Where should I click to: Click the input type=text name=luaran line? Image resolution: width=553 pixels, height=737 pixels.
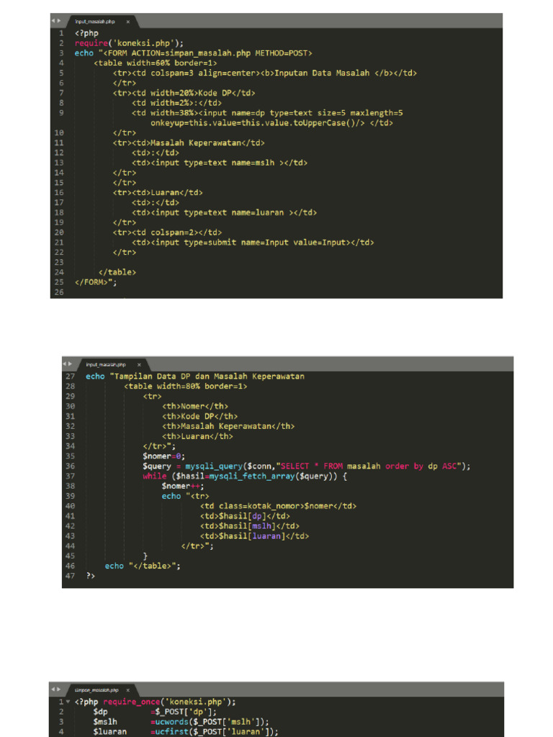[225, 212]
